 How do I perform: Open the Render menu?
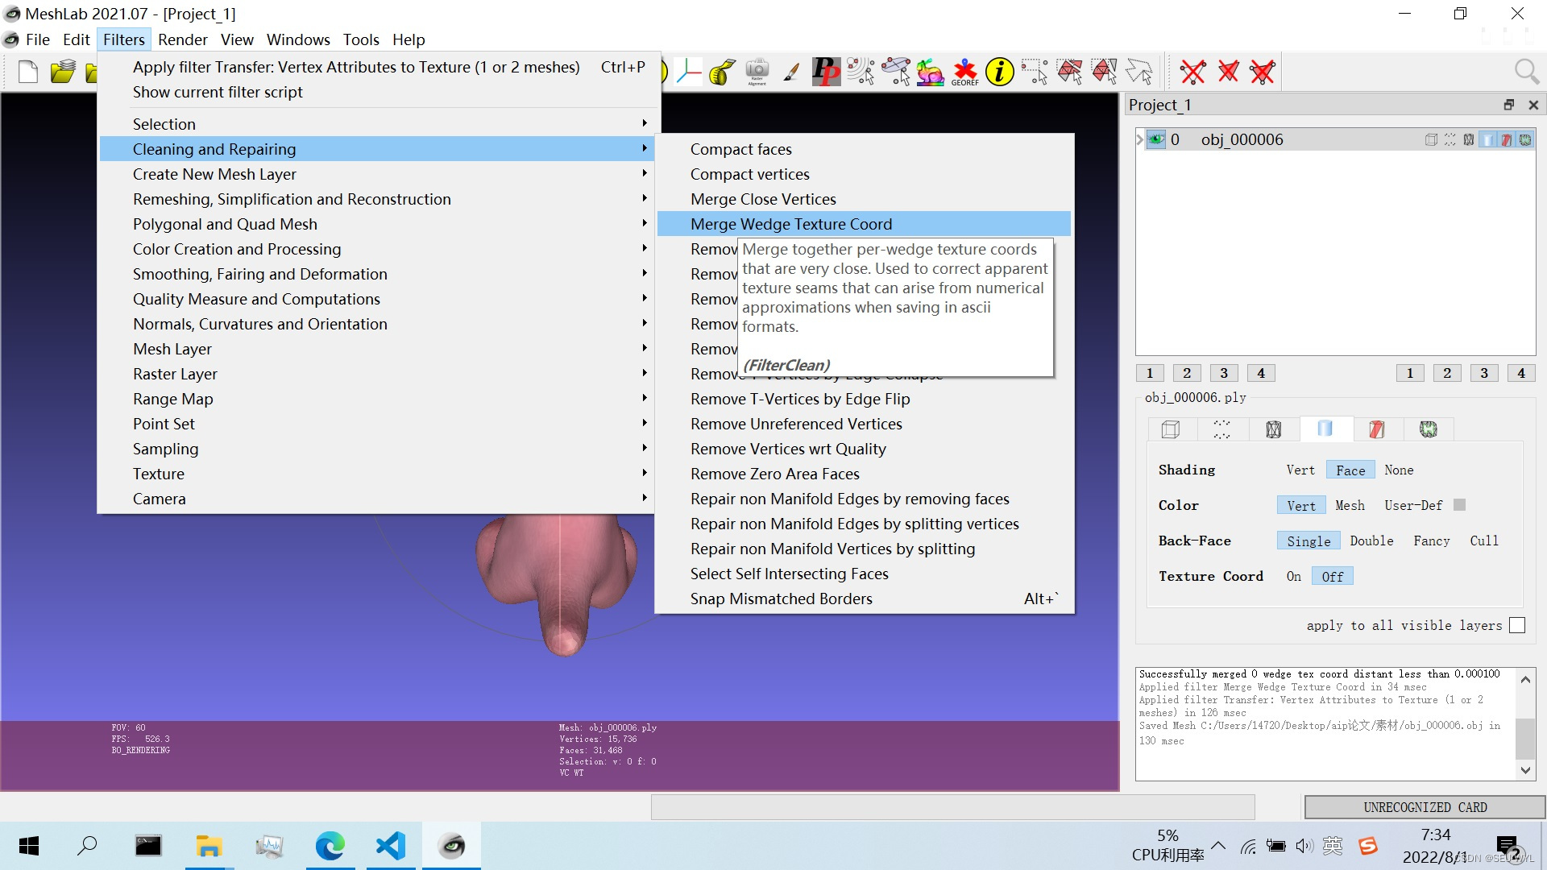[182, 39]
